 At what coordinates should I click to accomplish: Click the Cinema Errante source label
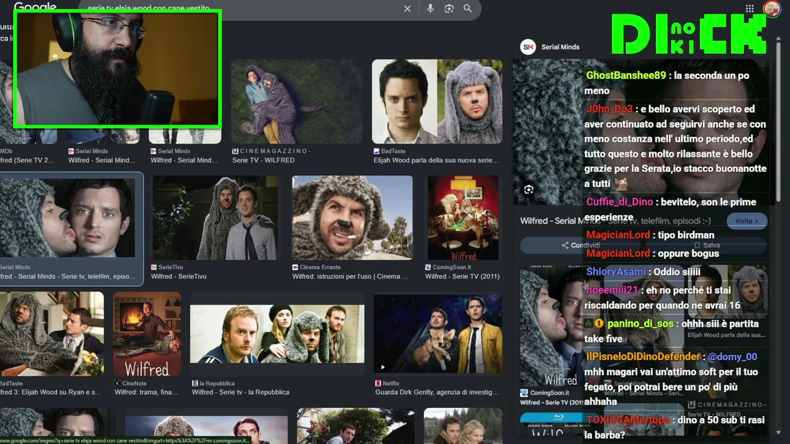[x=320, y=268]
